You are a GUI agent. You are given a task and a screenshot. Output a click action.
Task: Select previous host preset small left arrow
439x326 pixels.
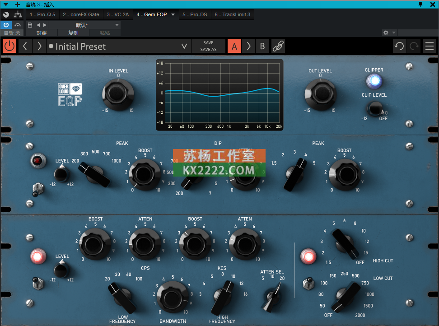(38, 25)
